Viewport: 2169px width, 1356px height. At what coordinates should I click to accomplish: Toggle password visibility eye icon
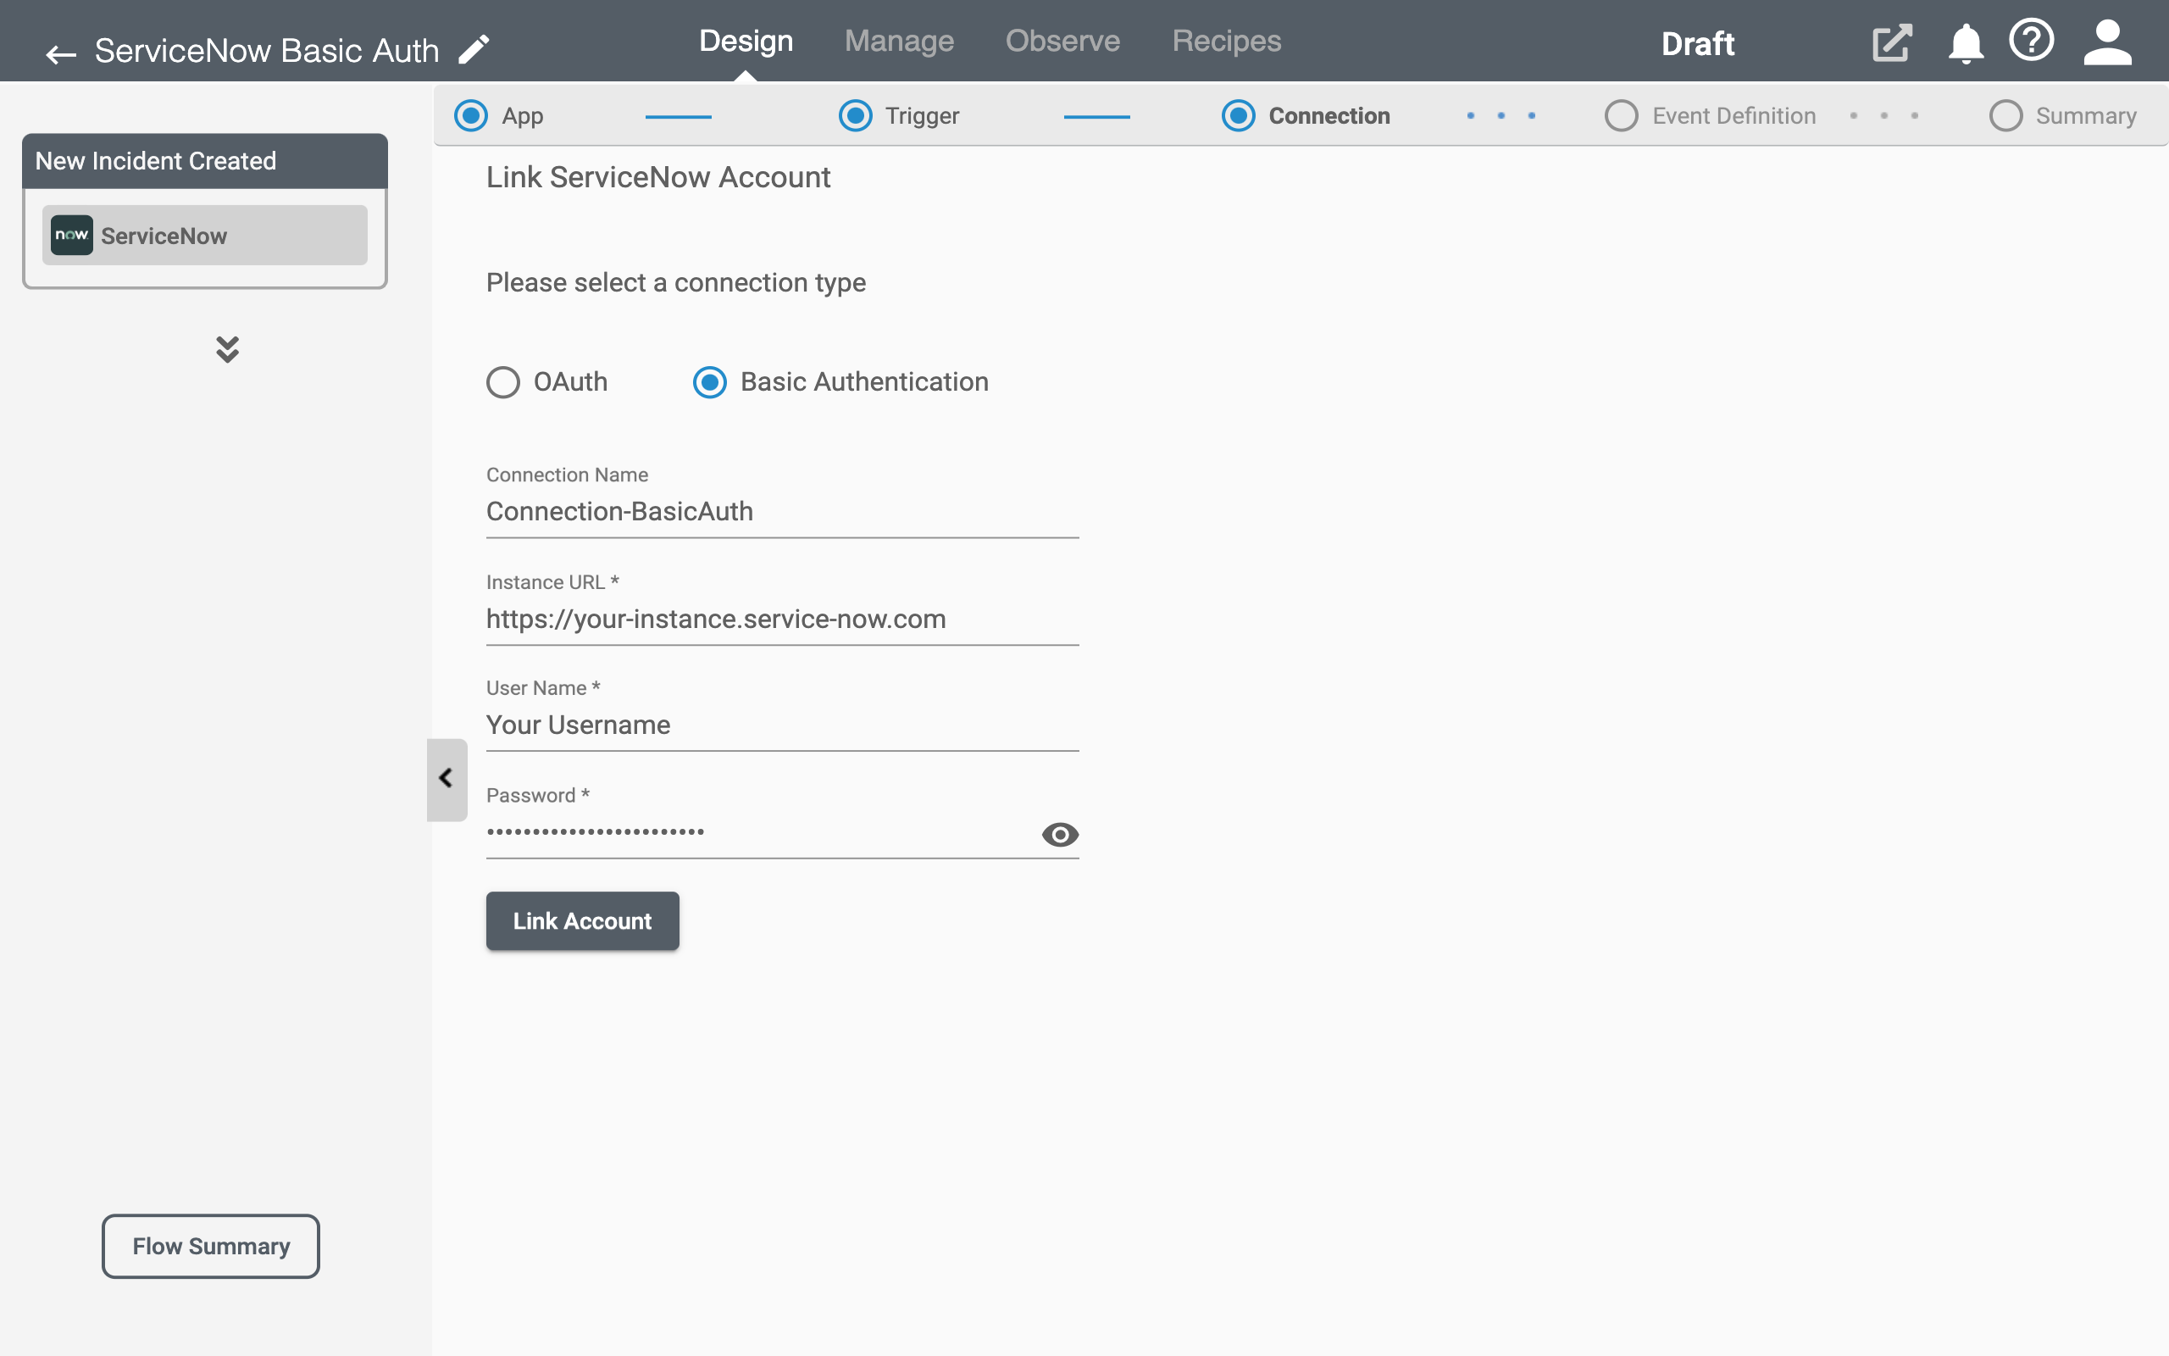coord(1060,832)
